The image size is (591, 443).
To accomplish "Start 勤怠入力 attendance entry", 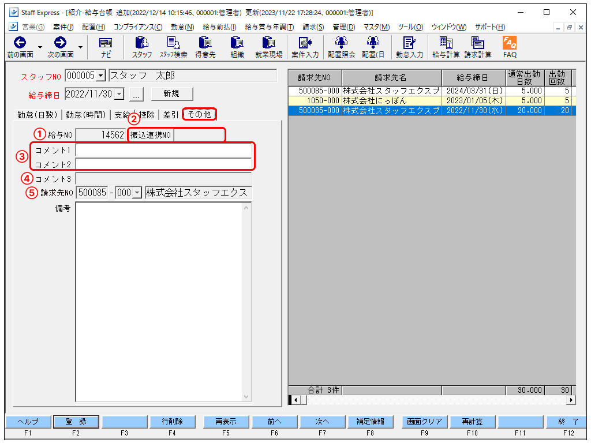I will pos(410,43).
